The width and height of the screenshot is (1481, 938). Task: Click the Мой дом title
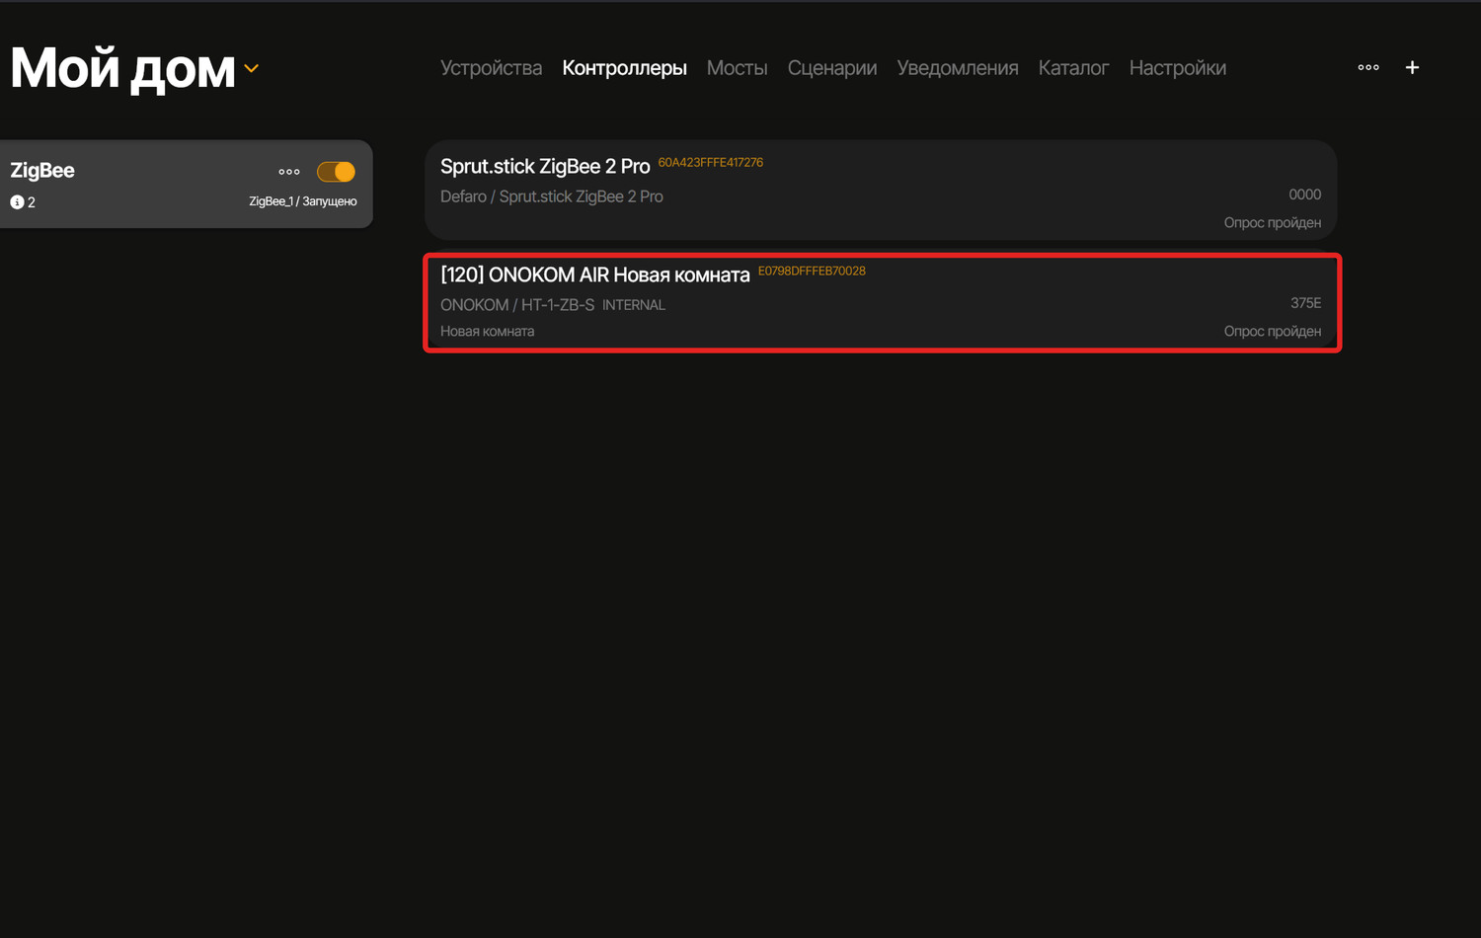coord(122,69)
